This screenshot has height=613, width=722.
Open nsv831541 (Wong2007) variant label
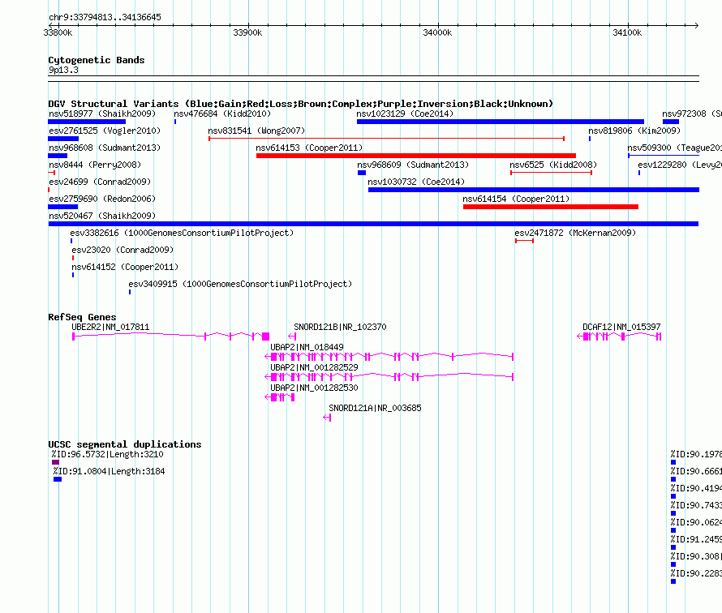pyautogui.click(x=256, y=131)
